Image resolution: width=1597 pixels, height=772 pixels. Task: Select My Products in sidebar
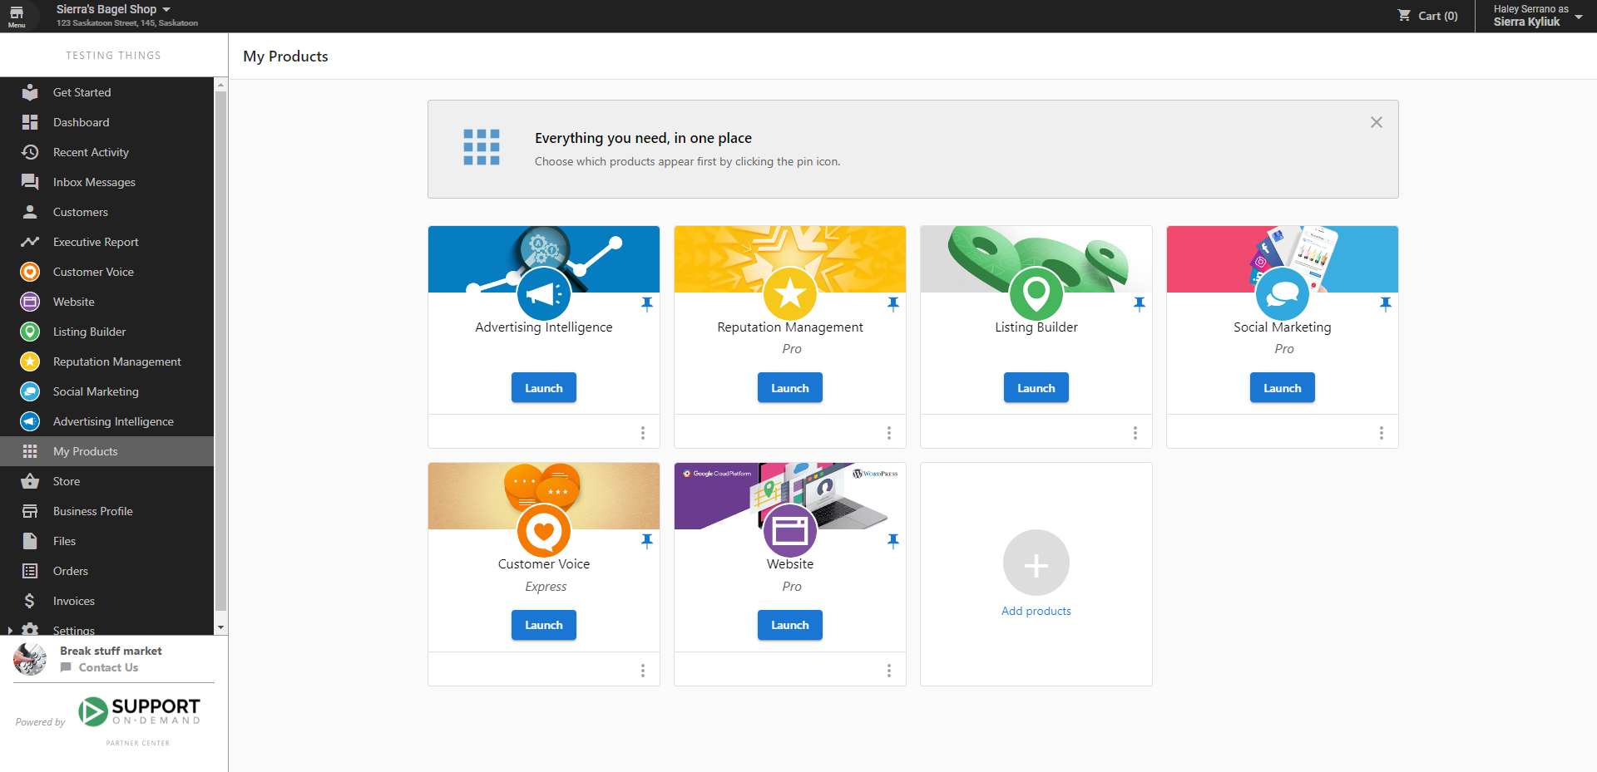pos(106,451)
